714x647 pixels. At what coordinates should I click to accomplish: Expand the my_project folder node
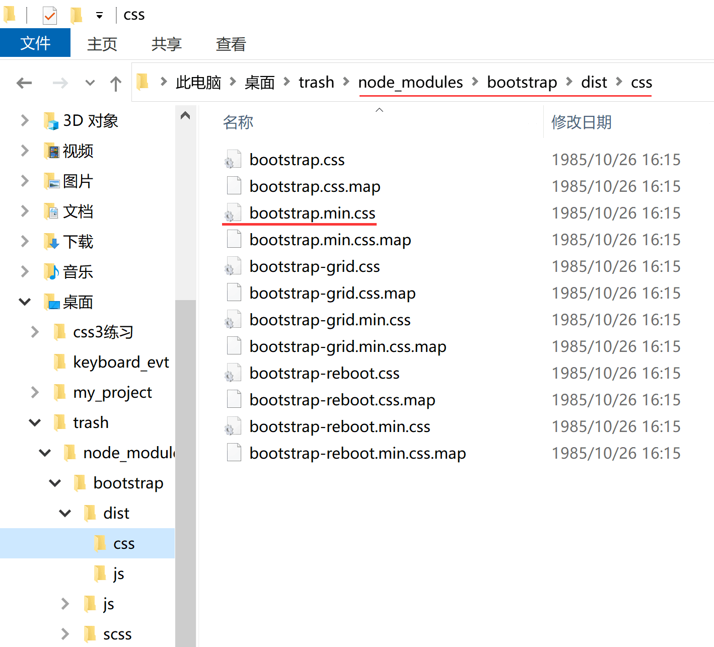[35, 393]
